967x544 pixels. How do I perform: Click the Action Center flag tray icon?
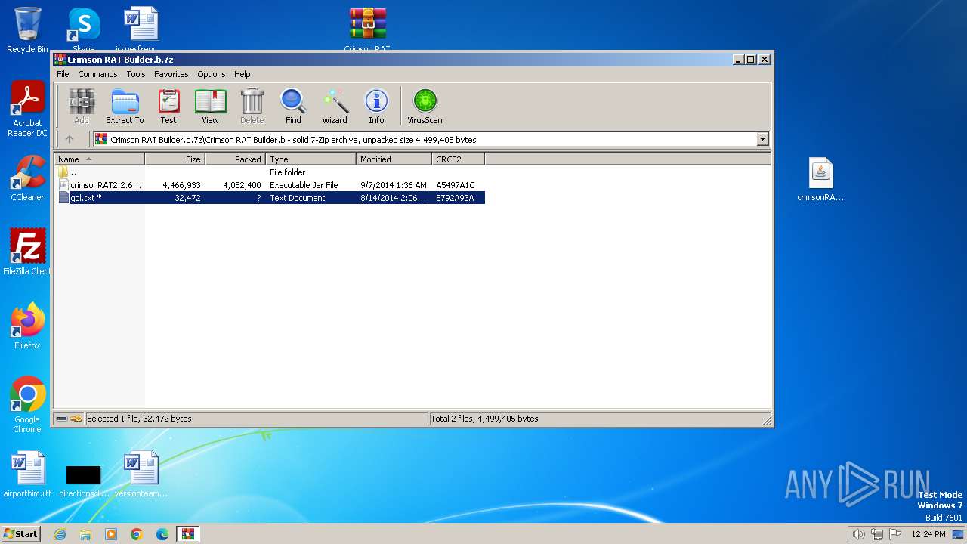click(x=895, y=534)
